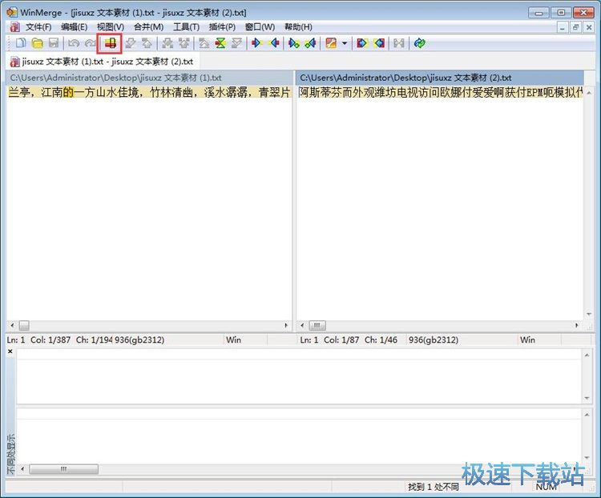Click upper diff pane scroll-up arrow
This screenshot has width=601, height=498.
[x=587, y=355]
